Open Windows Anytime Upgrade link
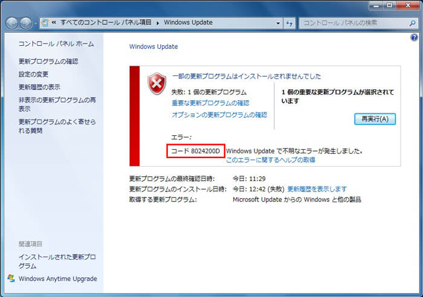The height and width of the screenshot is (297, 423). tap(58, 278)
